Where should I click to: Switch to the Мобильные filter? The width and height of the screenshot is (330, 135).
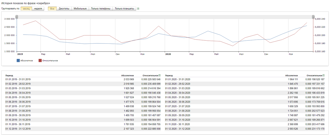coord(80,9)
